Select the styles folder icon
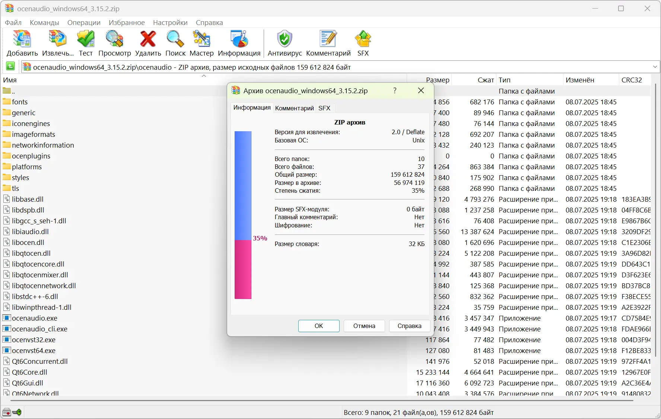 7,177
